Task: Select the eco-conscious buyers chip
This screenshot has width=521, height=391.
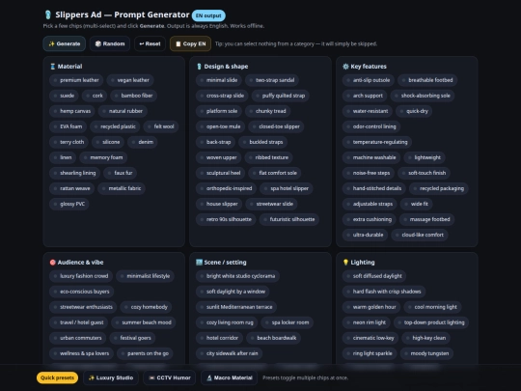Action: coord(81,292)
